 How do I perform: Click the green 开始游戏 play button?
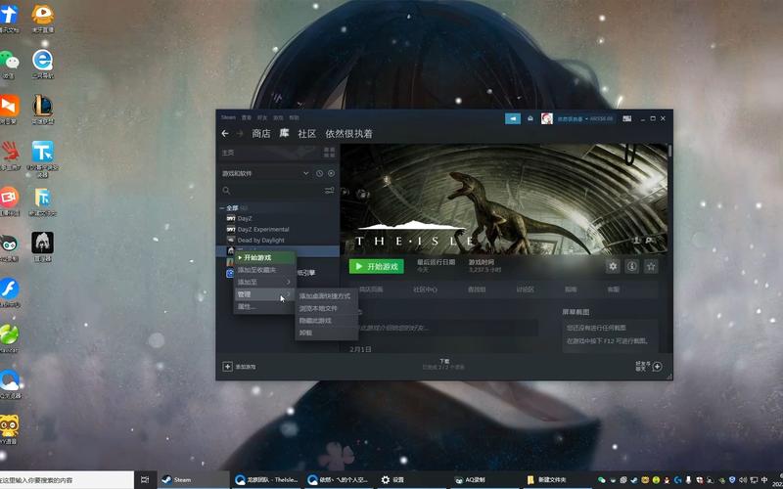[377, 266]
